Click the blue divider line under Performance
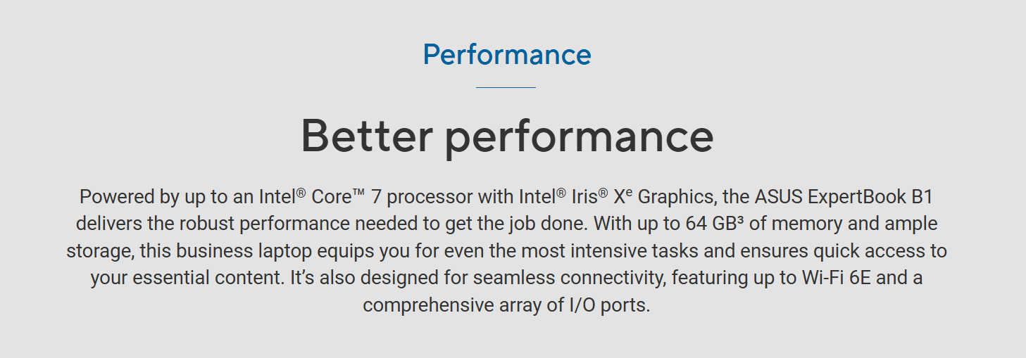 click(x=506, y=87)
